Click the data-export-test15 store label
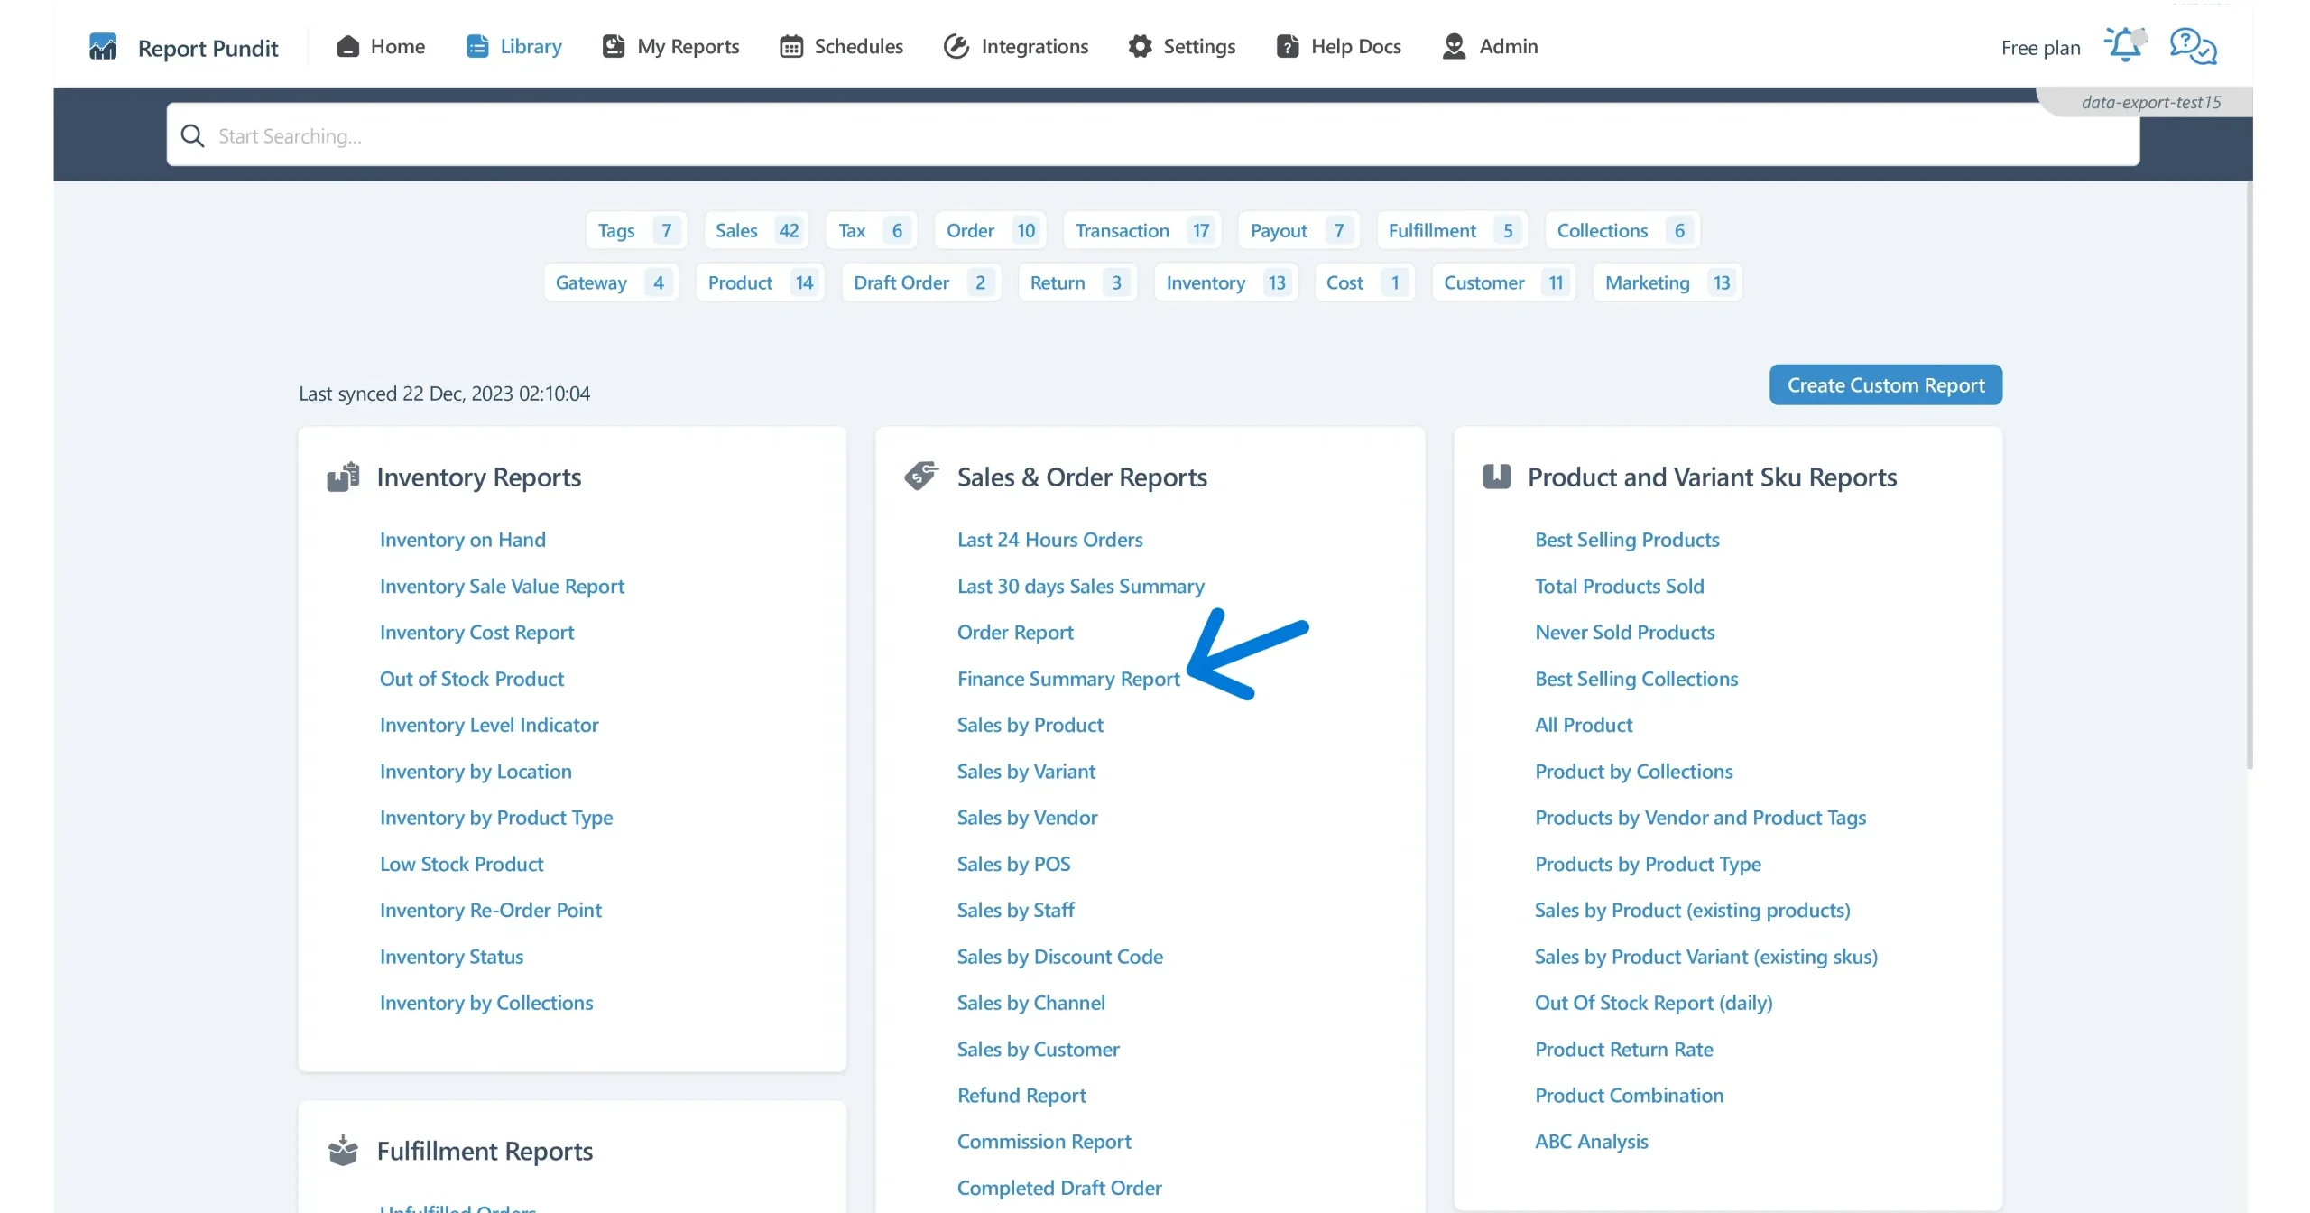Image resolution: width=2310 pixels, height=1213 pixels. pos(2150,102)
